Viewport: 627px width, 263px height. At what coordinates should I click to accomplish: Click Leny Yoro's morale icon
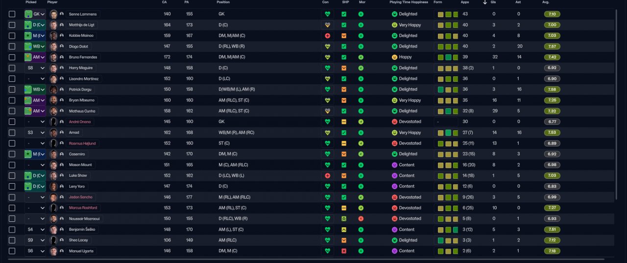point(361,187)
